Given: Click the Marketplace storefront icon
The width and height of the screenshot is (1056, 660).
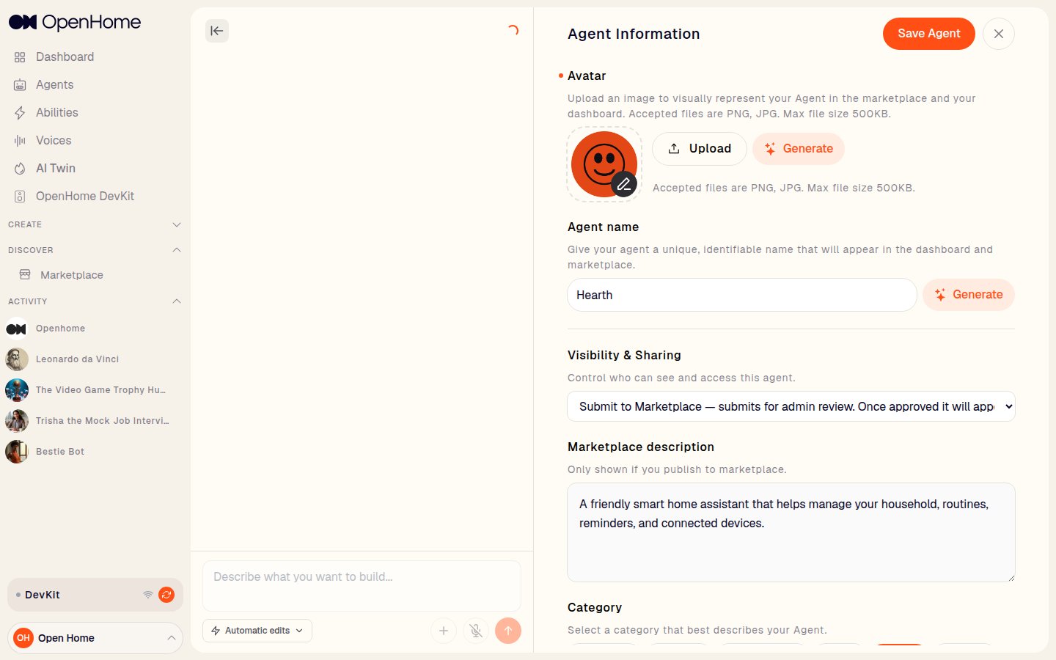Looking at the screenshot, I should pyautogui.click(x=25, y=274).
